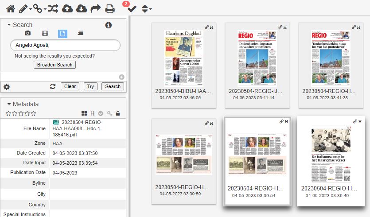Collapse the Metadata panel
This screenshot has width=370, height=217.
pos(9,104)
